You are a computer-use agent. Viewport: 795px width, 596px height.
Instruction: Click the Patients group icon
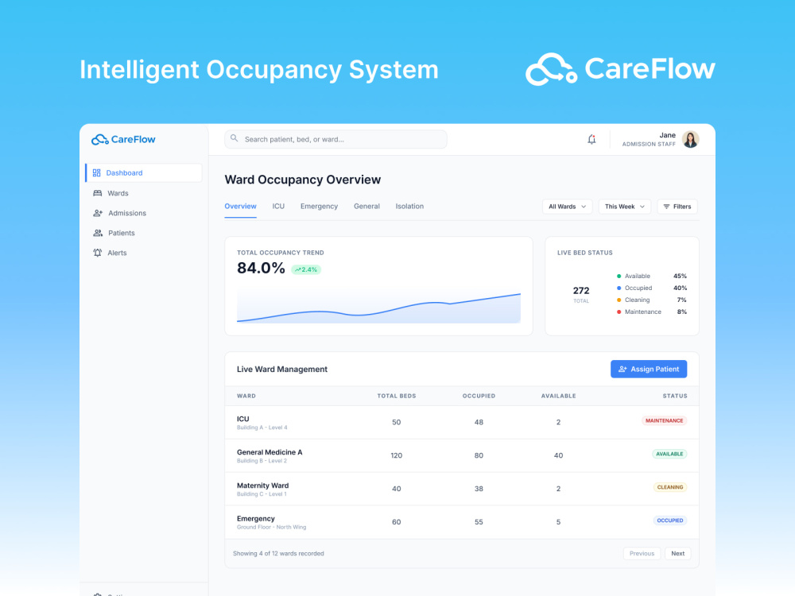point(97,233)
